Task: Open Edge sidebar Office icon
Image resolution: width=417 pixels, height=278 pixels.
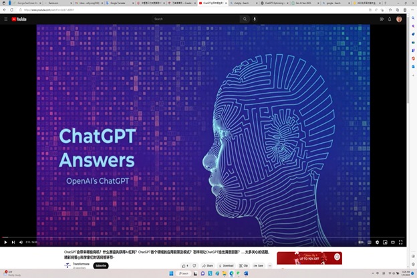Action: (x=413, y=58)
